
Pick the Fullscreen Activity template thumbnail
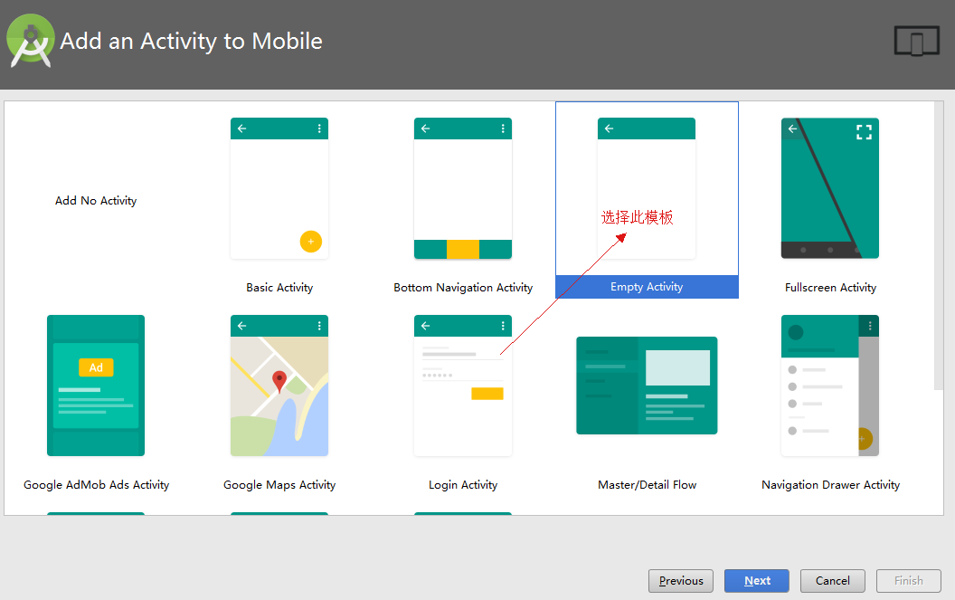(830, 188)
